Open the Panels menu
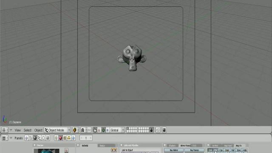 pos(19,138)
